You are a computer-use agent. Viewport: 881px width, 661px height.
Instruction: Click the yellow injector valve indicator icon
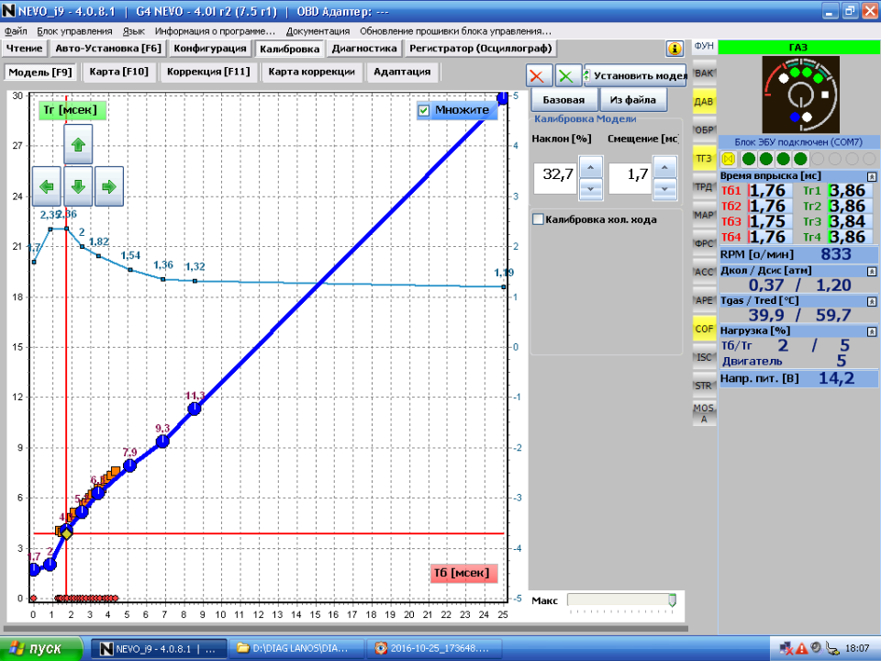click(730, 158)
